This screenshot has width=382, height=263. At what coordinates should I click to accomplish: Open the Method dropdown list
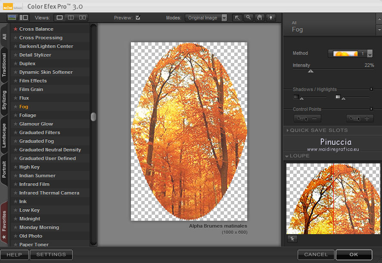pos(370,53)
